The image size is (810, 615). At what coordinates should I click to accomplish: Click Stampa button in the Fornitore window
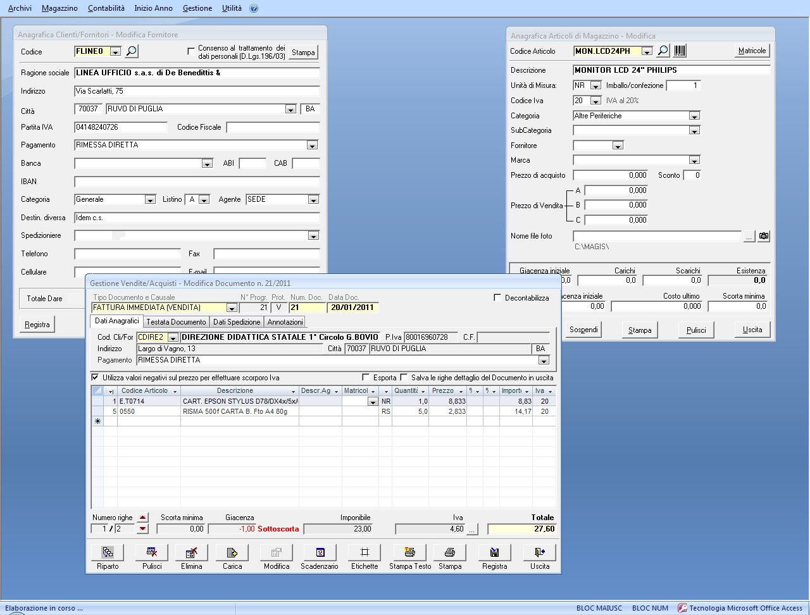303,53
